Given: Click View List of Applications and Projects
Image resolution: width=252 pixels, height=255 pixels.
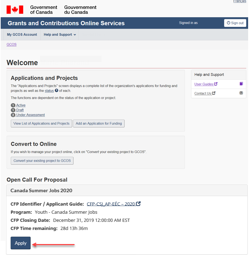Looking at the screenshot, I should [x=41, y=123].
